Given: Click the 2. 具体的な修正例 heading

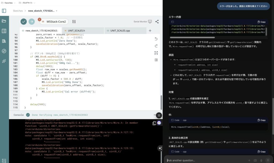Looking at the screenshot, I should coord(178,138).
